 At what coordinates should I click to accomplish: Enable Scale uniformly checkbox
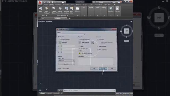pyautogui.click(x=97, y=46)
